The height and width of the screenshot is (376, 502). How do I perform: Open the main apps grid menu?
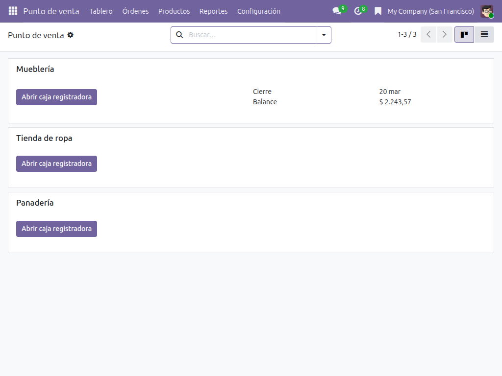coord(13,11)
